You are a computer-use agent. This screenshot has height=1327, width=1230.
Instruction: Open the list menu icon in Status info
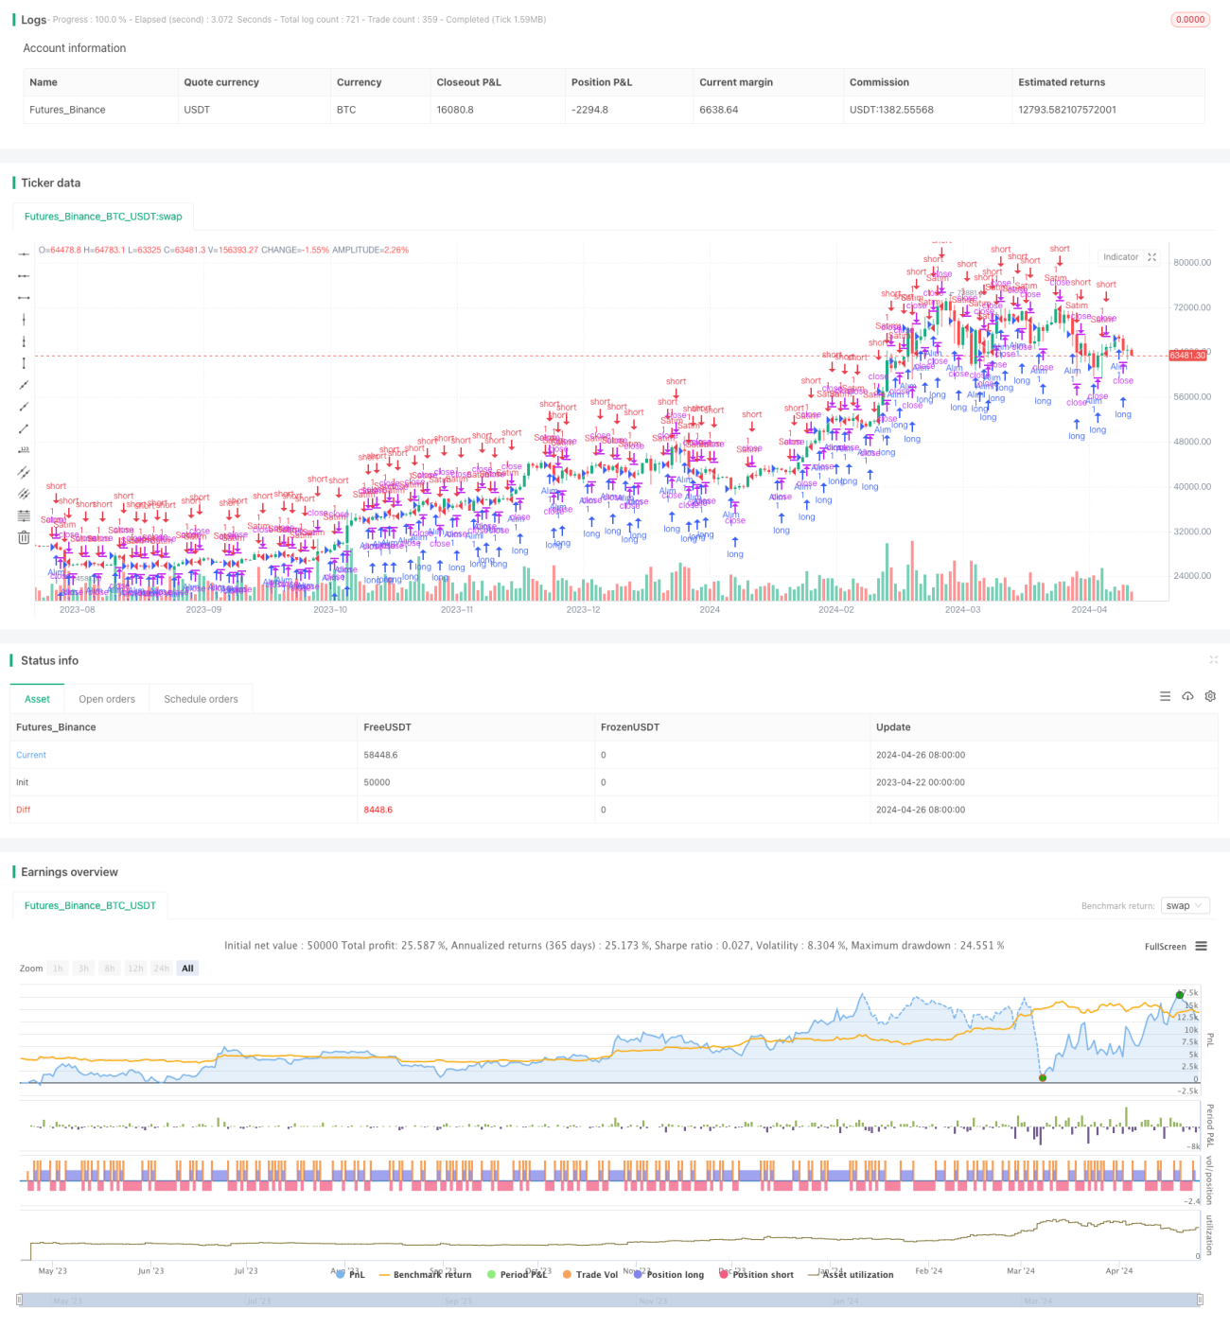1165,696
